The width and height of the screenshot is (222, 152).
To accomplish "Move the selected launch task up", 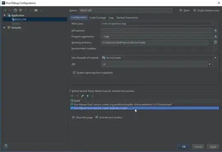I will pos(88,96).
